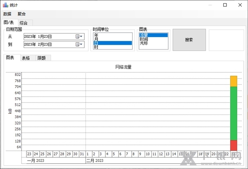Switch to the 图/表 tab

click(x=9, y=22)
